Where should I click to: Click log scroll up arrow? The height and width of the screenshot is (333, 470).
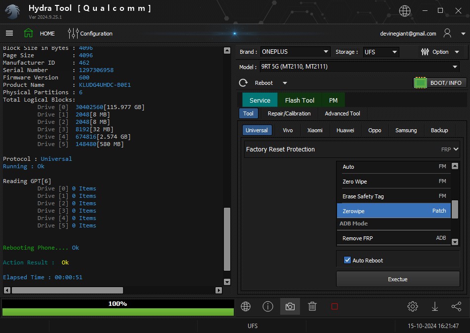point(227,50)
